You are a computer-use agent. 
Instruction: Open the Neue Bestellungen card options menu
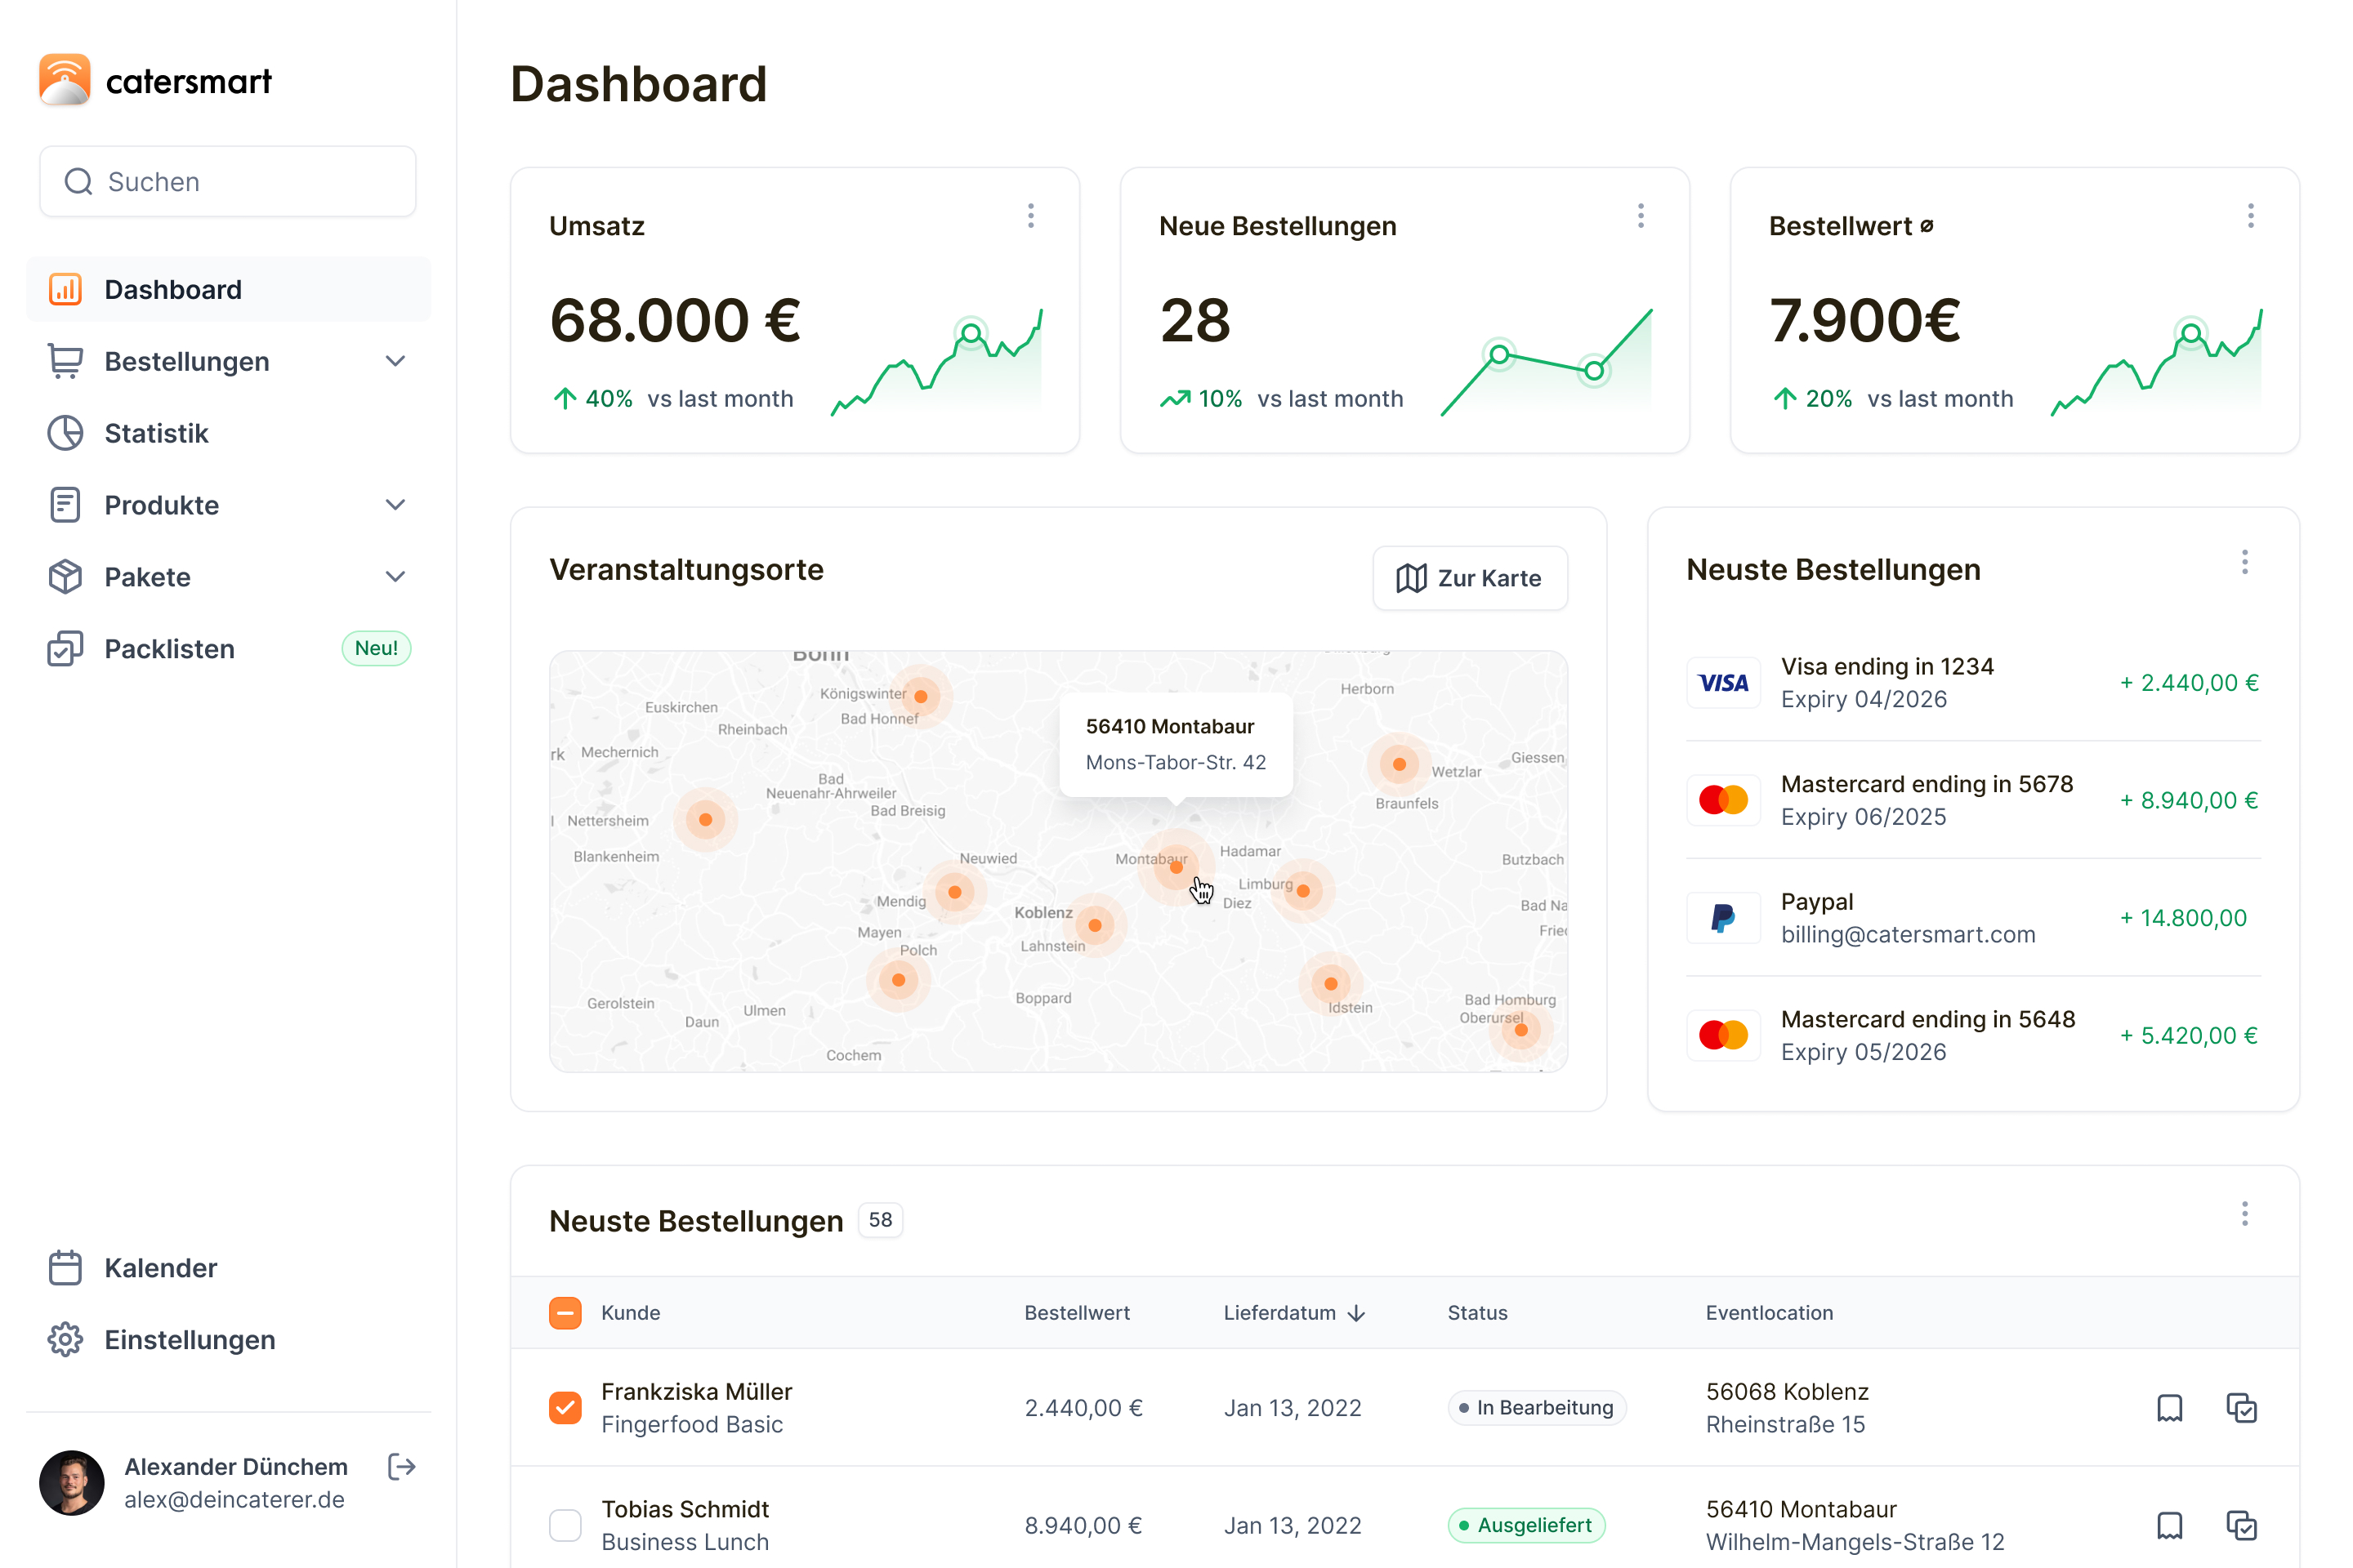1641,216
